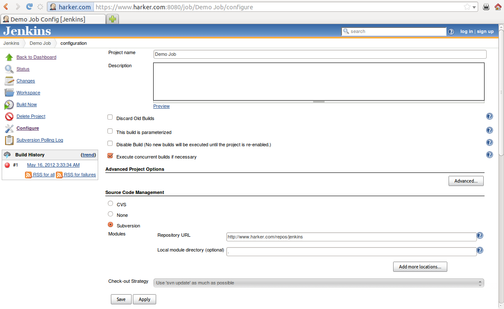
Task: Click the browser address bar URL
Action: pyautogui.click(x=174, y=7)
